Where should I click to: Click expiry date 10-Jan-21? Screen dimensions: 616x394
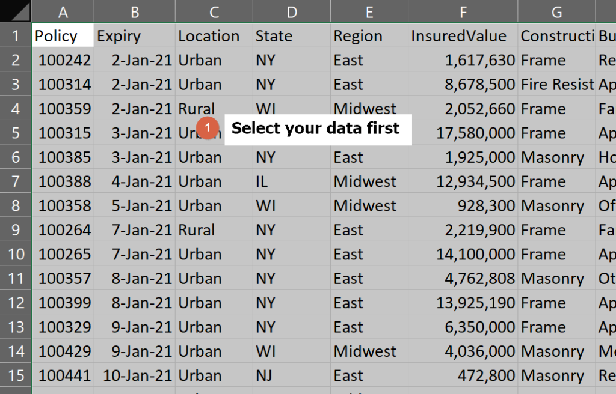pyautogui.click(x=135, y=375)
